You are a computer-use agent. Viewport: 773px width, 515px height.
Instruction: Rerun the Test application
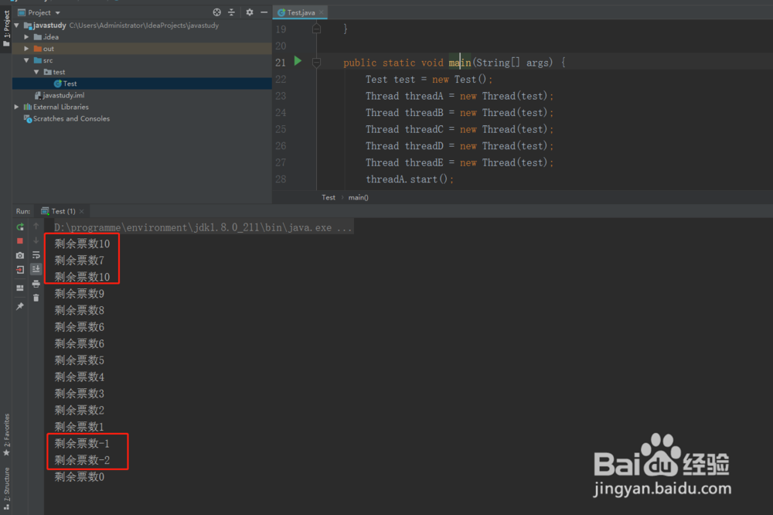(x=20, y=227)
